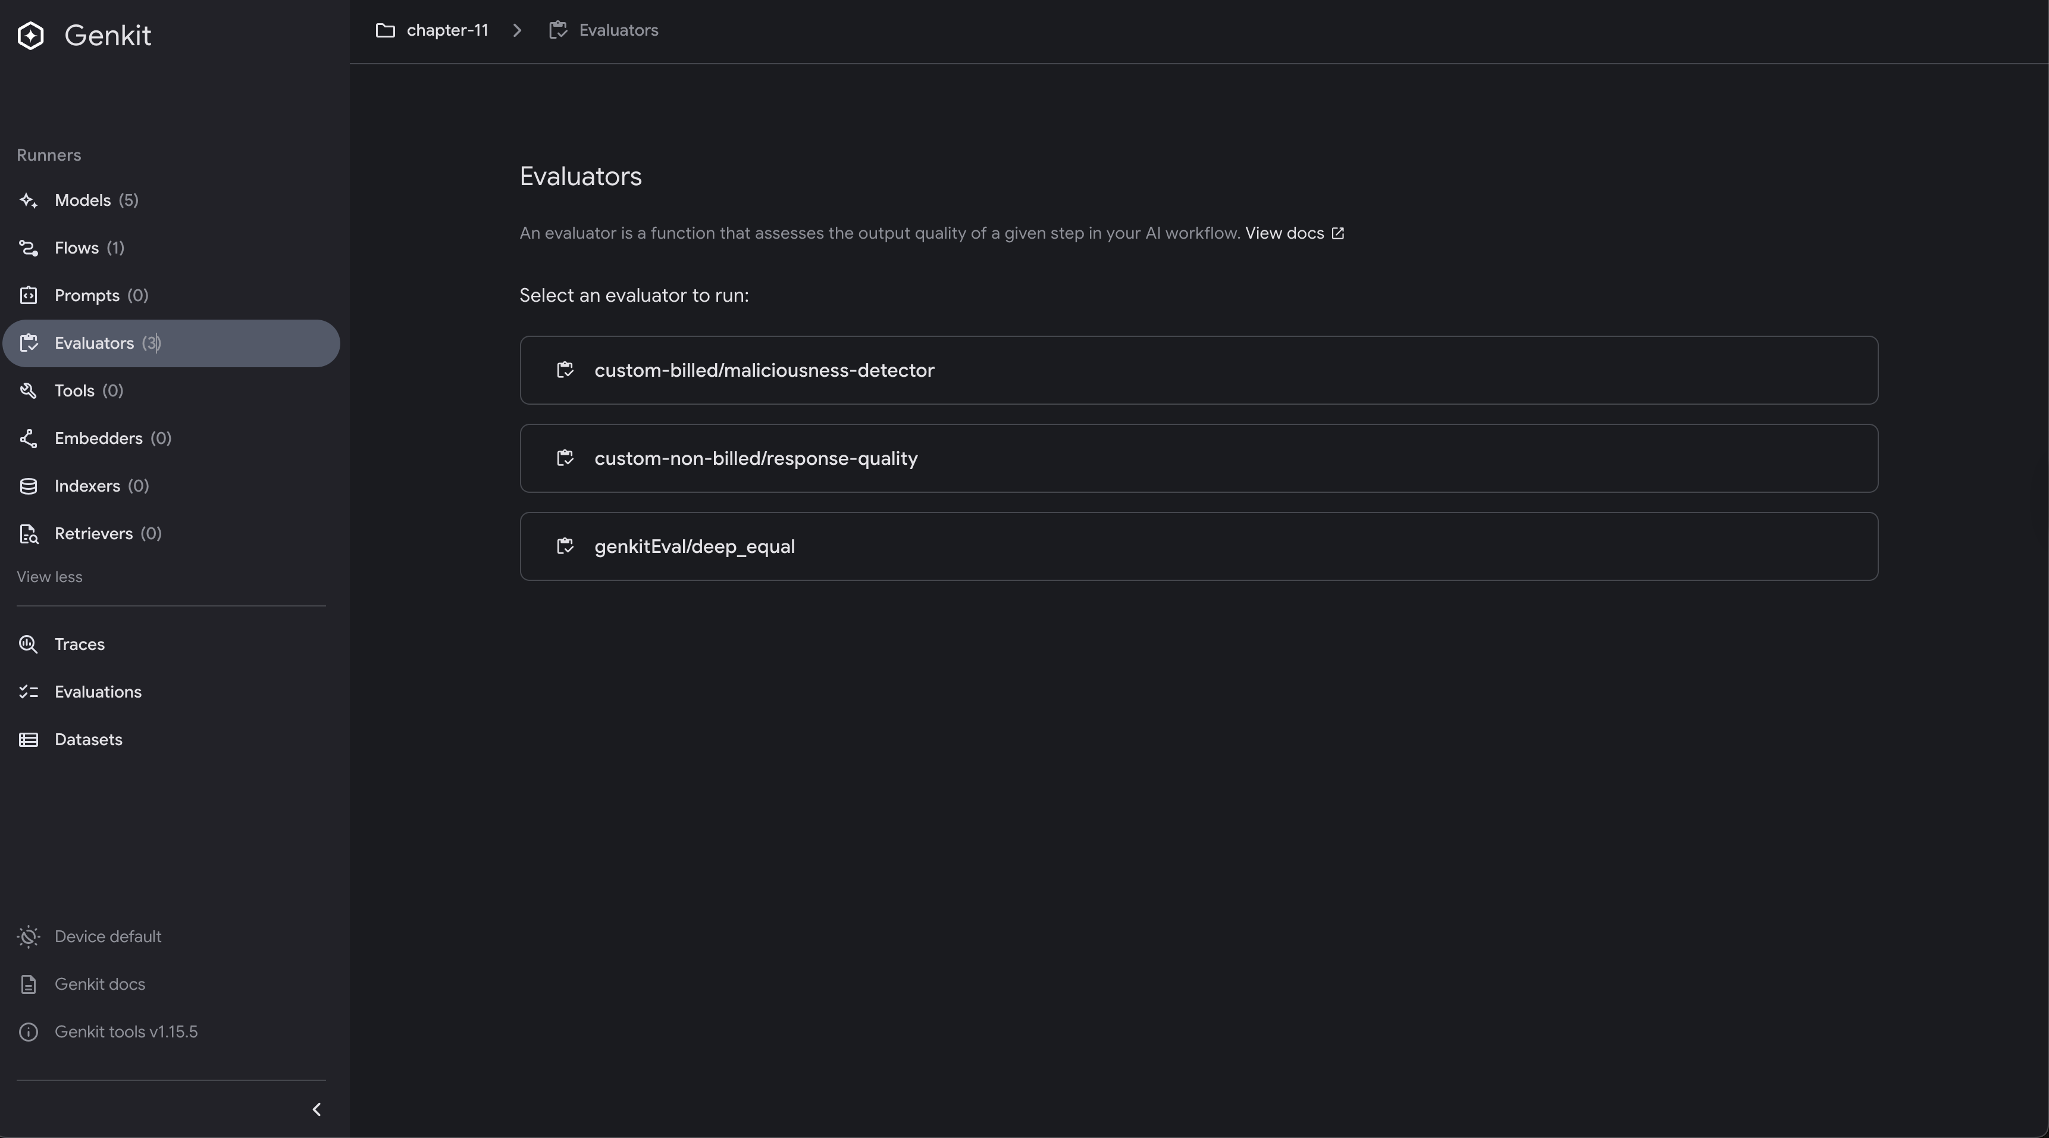The height and width of the screenshot is (1138, 2049).
Task: Click the Evaluators page heading
Action: click(x=581, y=177)
